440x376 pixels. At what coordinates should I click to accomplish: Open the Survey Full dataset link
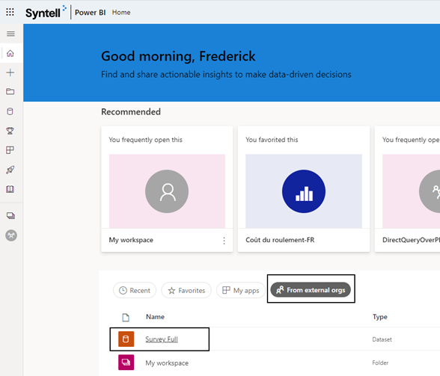162,339
